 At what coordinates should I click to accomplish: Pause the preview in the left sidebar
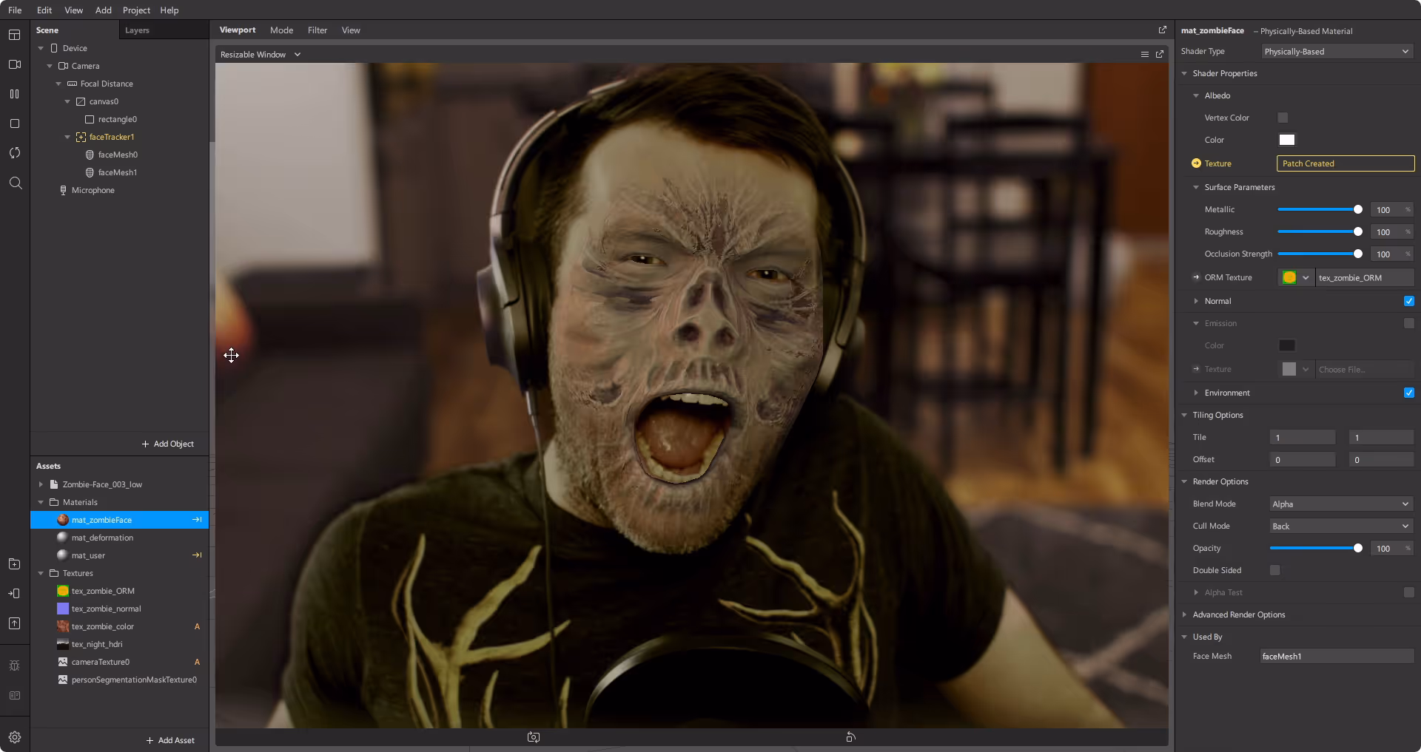click(x=15, y=93)
